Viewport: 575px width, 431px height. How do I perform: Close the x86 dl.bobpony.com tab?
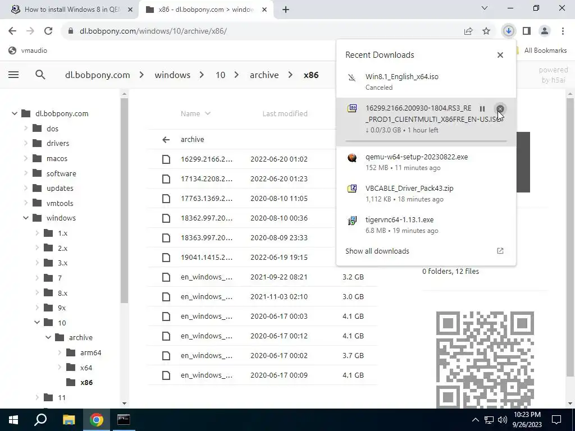click(x=264, y=10)
